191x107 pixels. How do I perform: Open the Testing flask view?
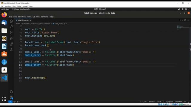tap(11, 50)
